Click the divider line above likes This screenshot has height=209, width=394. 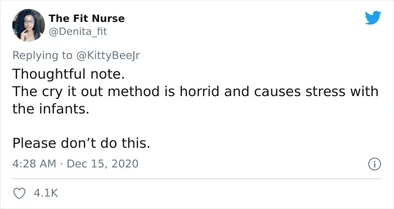[x=197, y=179]
